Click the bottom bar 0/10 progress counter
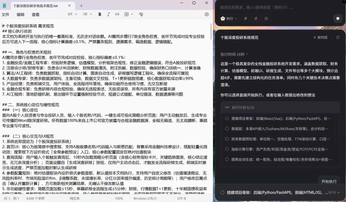 point(332,192)
